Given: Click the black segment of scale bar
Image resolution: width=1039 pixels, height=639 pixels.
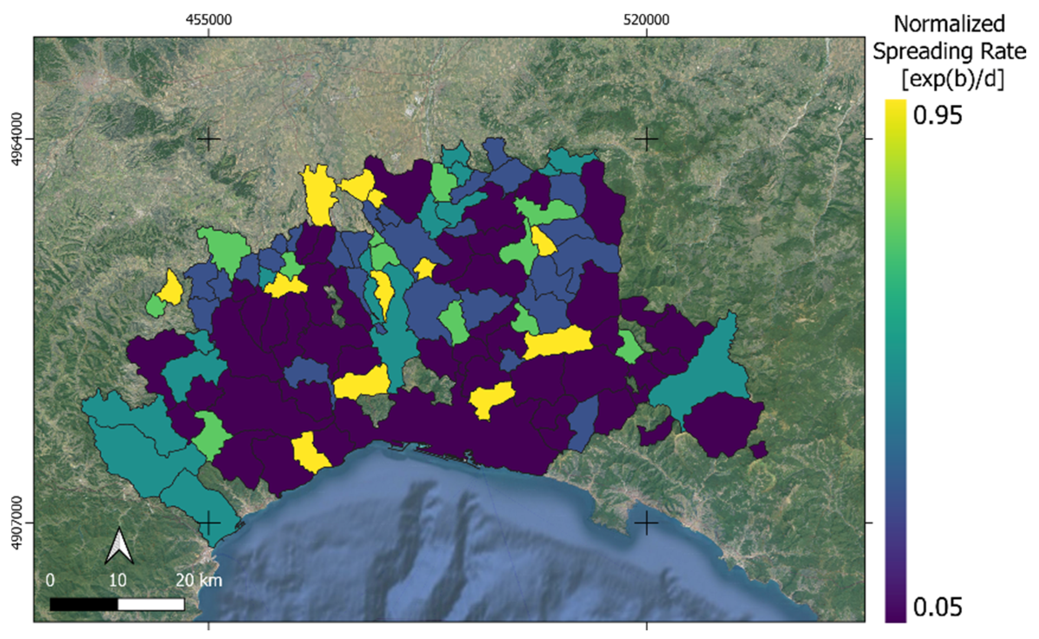Looking at the screenshot, I should pos(83,605).
